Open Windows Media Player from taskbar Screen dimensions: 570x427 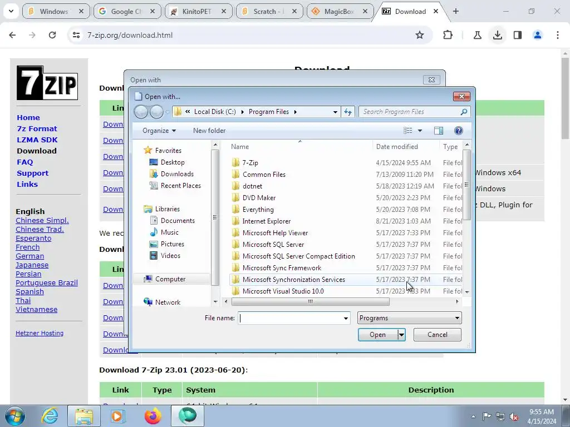click(117, 416)
